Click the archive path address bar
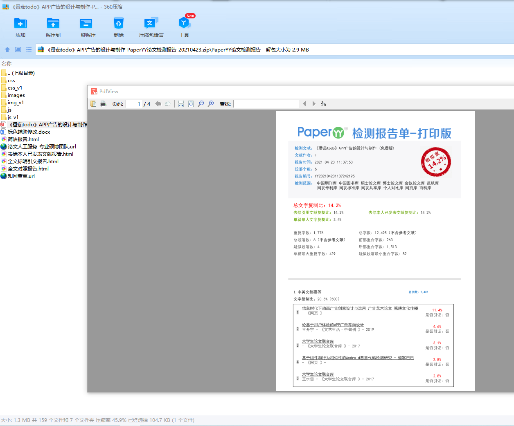Viewport: 514px width, 426px height. (x=274, y=49)
